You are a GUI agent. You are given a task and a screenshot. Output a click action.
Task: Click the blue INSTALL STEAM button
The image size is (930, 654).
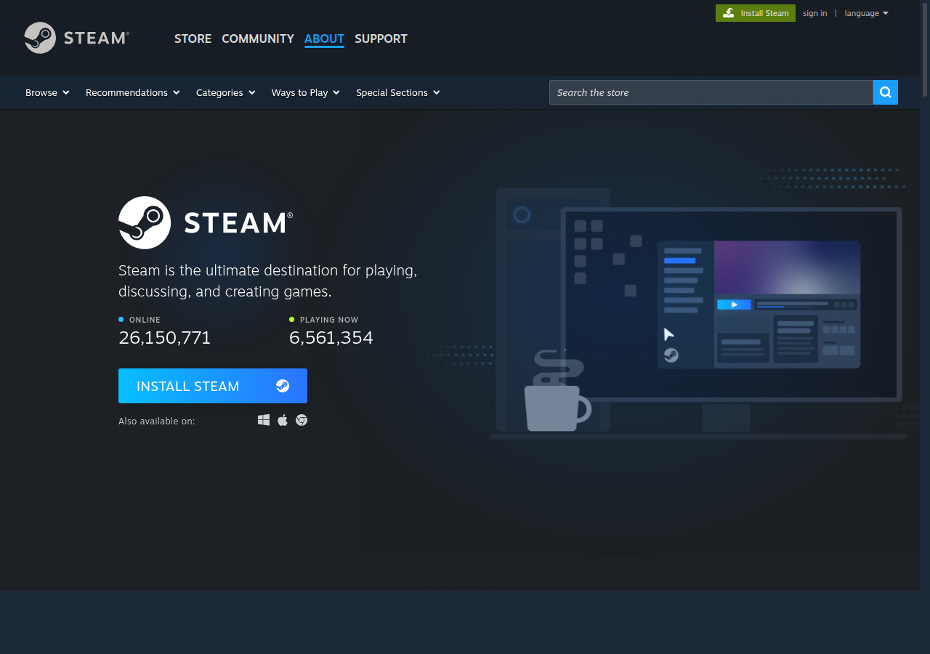(x=213, y=386)
